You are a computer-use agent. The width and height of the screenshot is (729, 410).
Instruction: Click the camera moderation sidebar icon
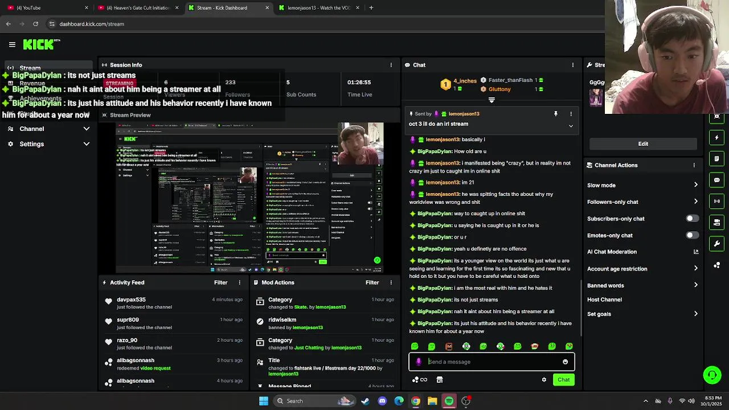point(717,222)
